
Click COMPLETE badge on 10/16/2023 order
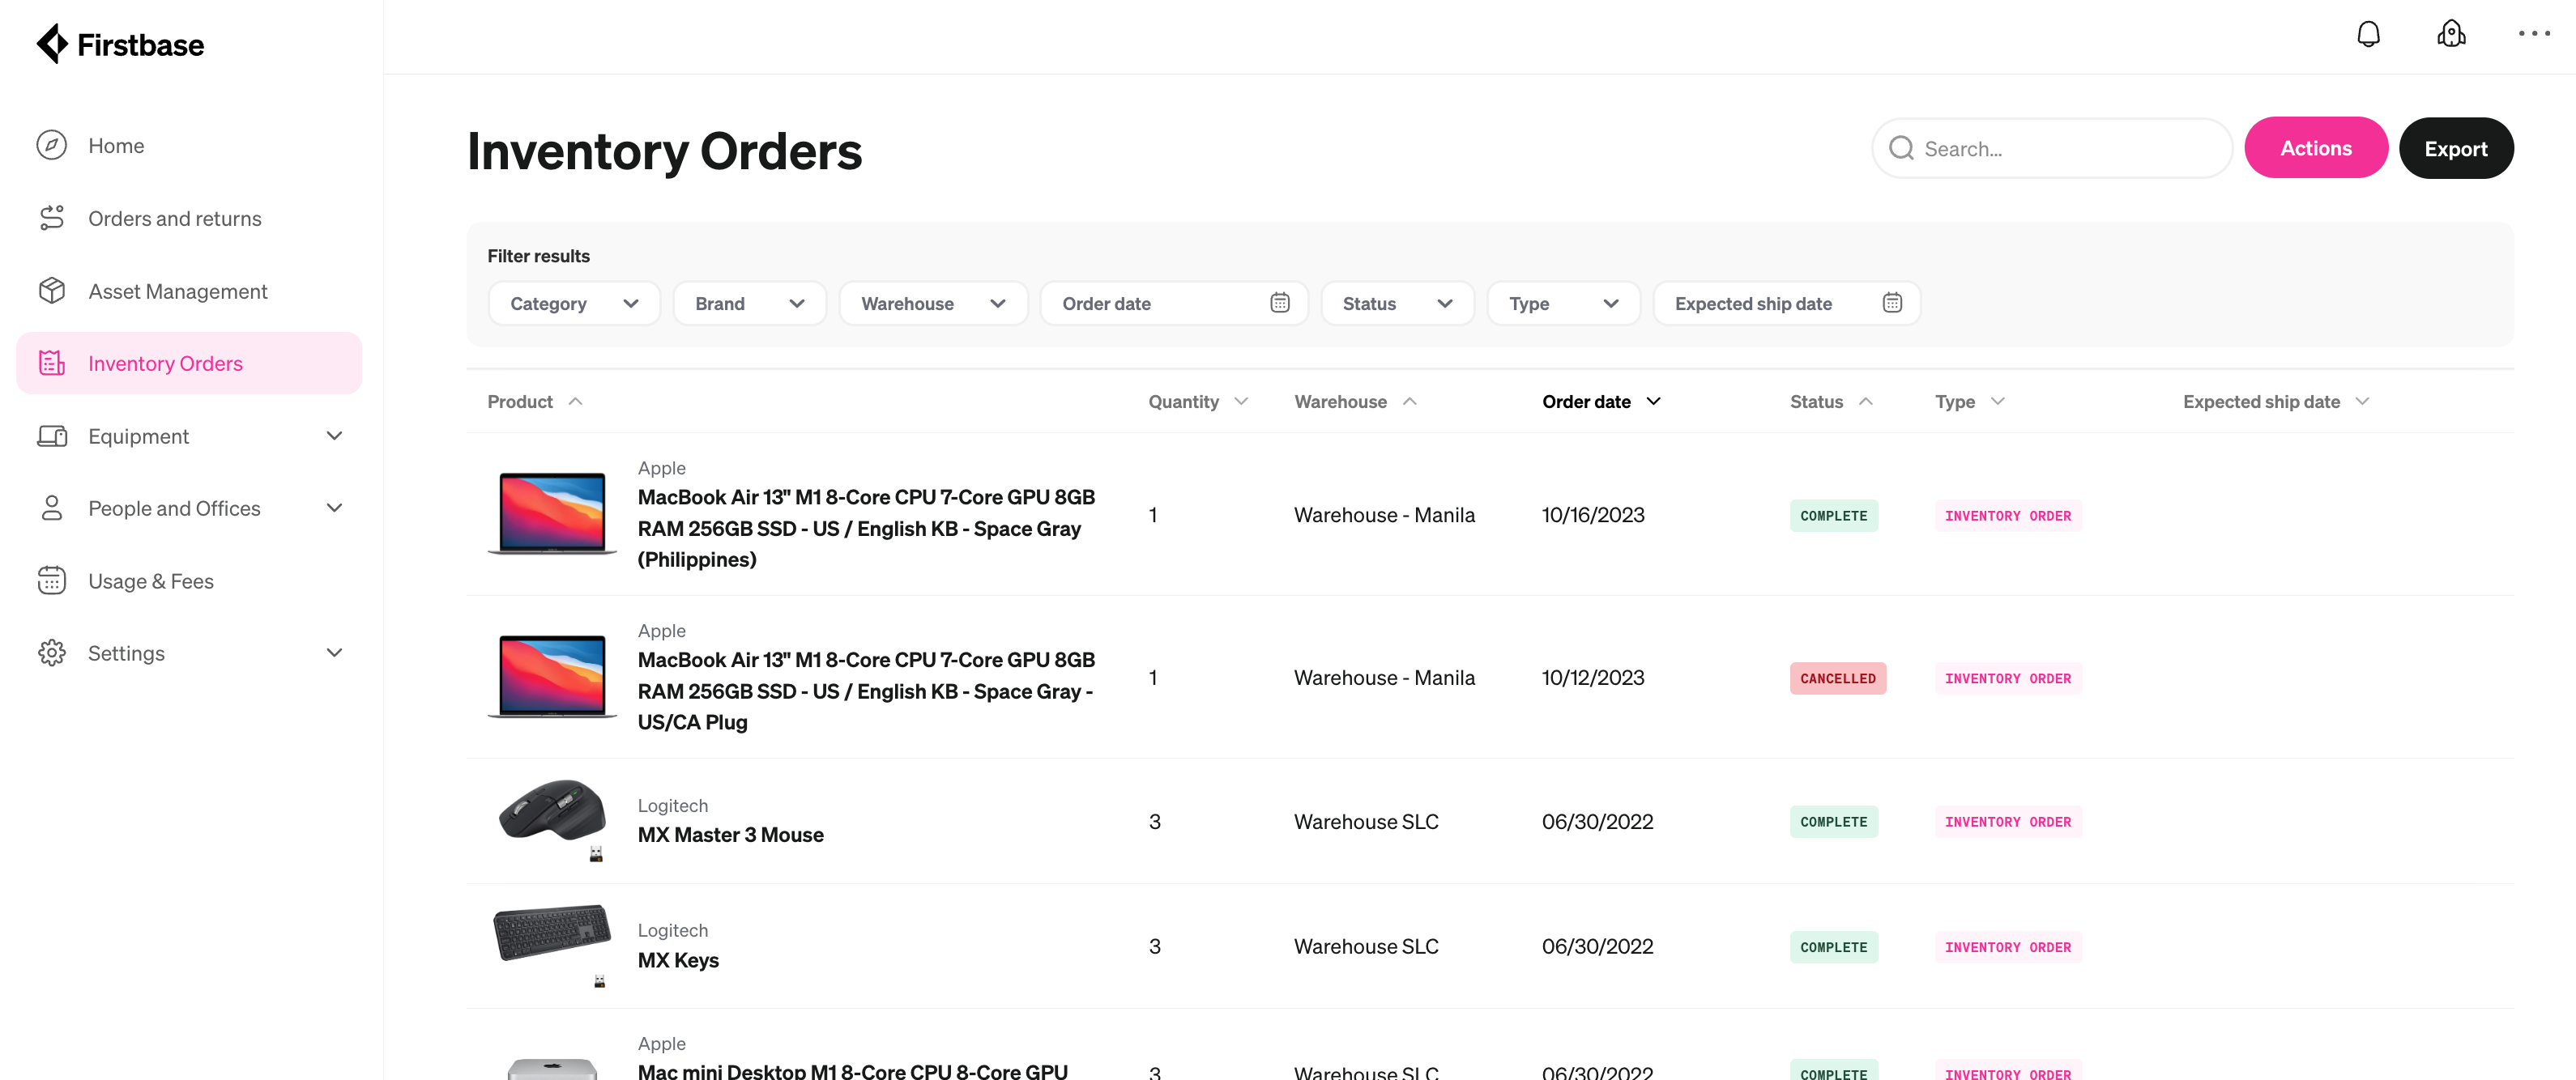point(1833,516)
